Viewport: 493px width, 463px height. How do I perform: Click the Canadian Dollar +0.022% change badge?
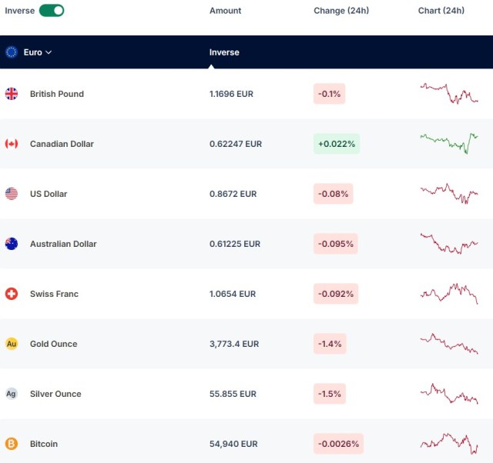(337, 144)
